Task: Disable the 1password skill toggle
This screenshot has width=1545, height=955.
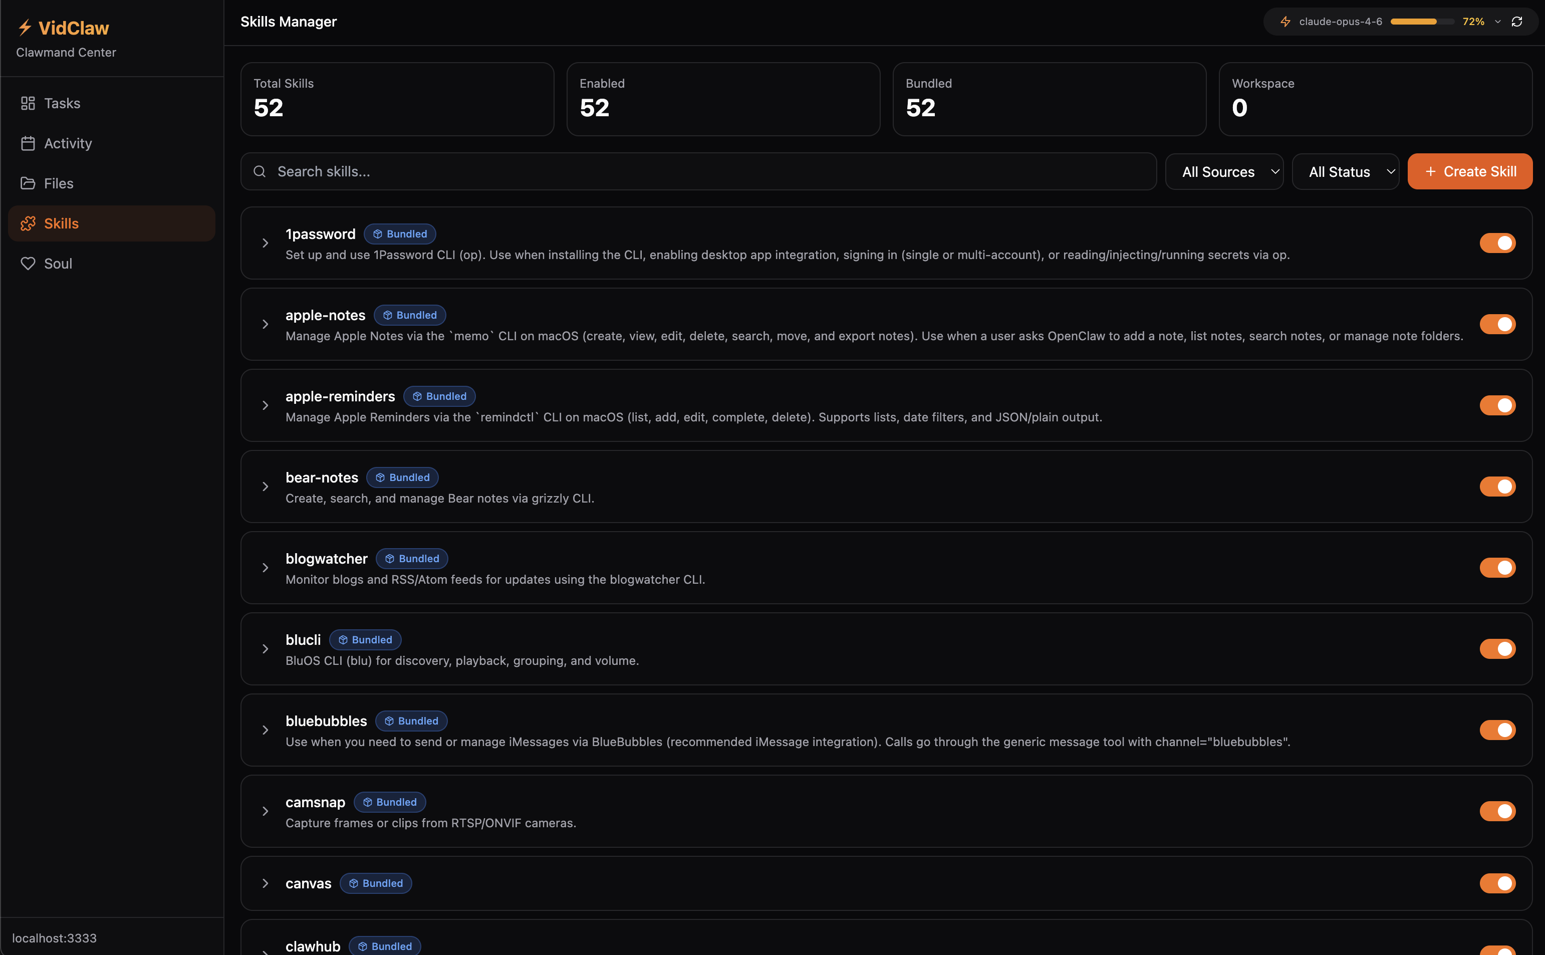Action: coord(1498,243)
